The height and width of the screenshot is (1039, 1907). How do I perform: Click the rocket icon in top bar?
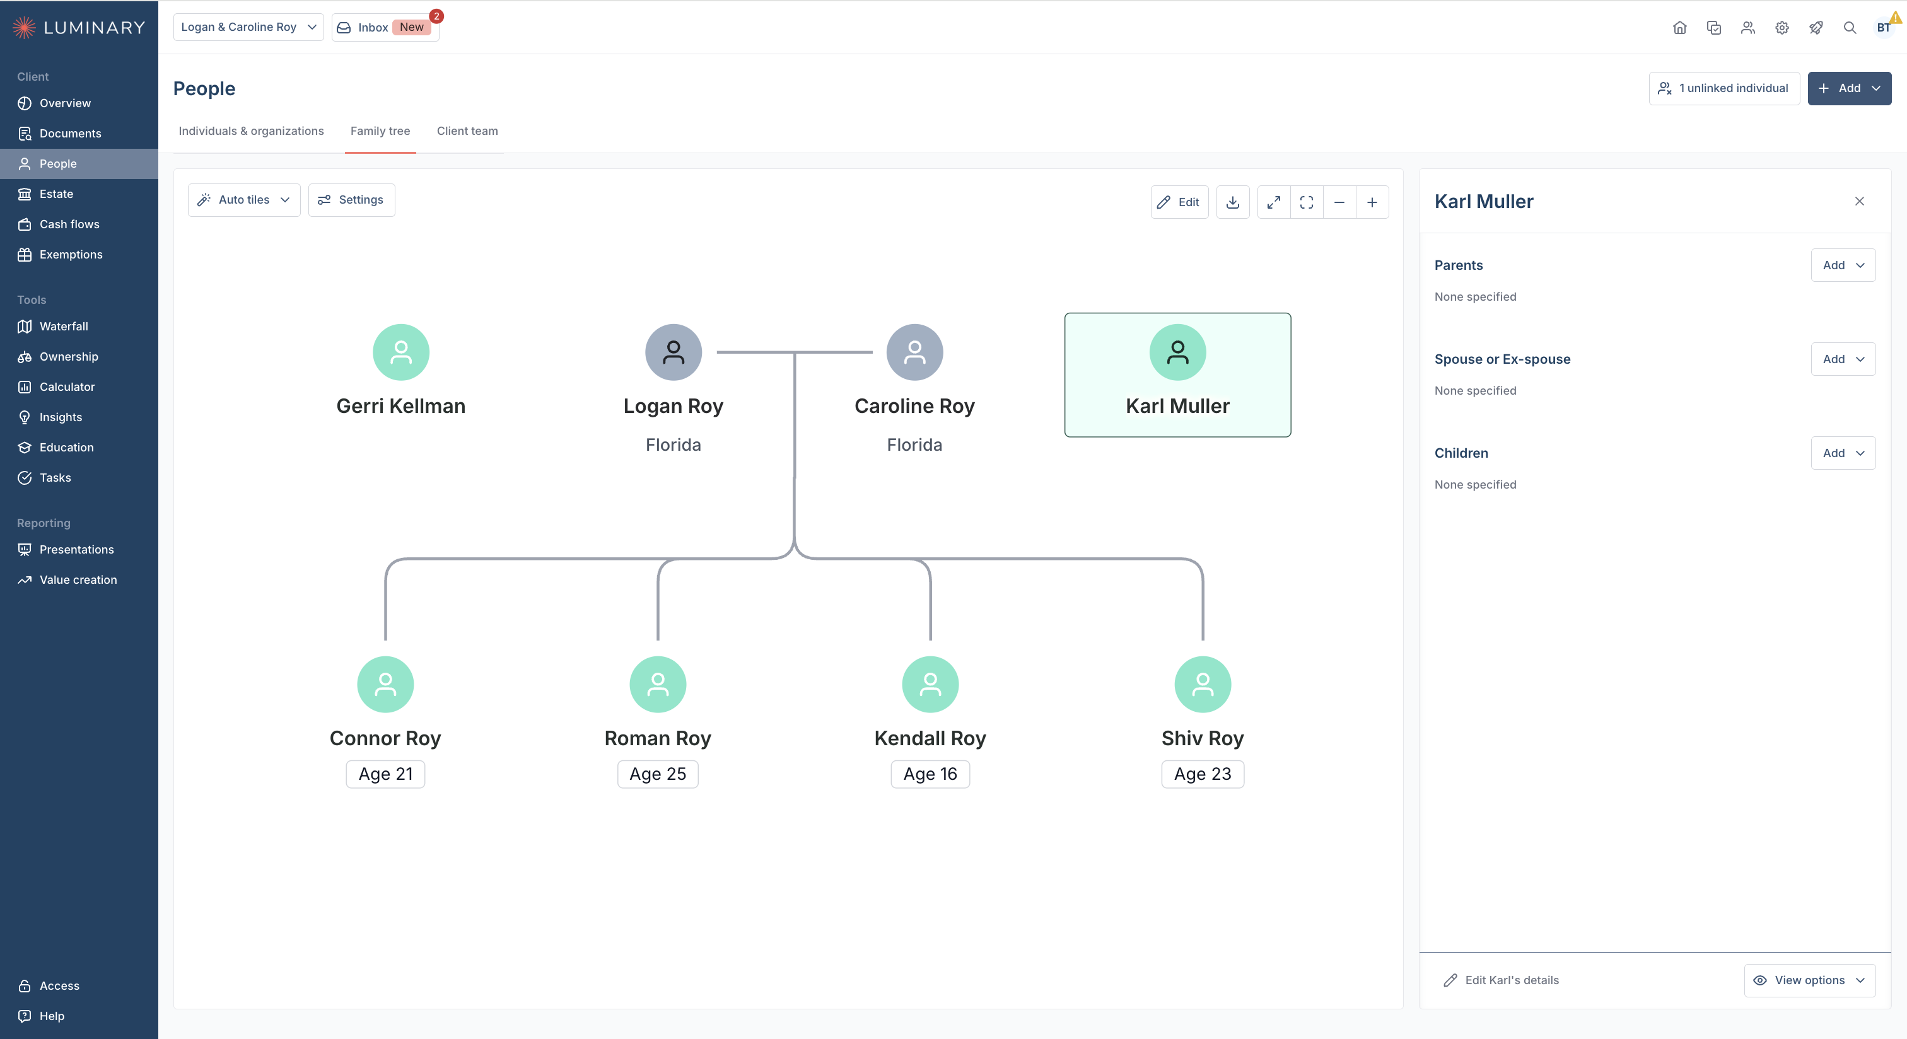1815,27
